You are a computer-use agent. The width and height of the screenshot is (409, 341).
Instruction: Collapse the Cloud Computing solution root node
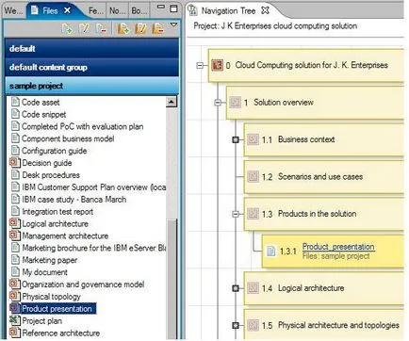(200, 65)
